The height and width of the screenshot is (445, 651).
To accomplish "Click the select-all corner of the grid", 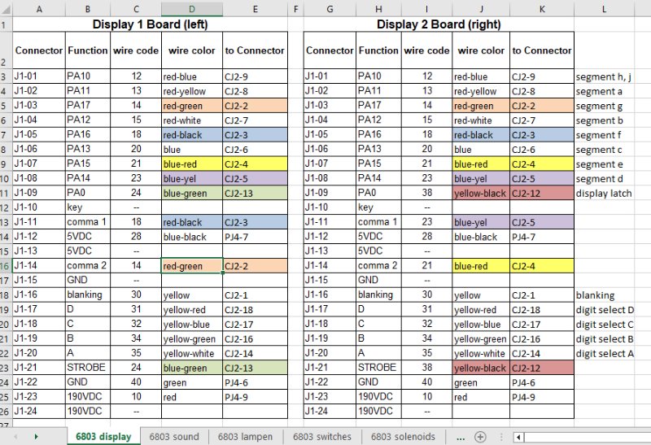I will (5, 9).
